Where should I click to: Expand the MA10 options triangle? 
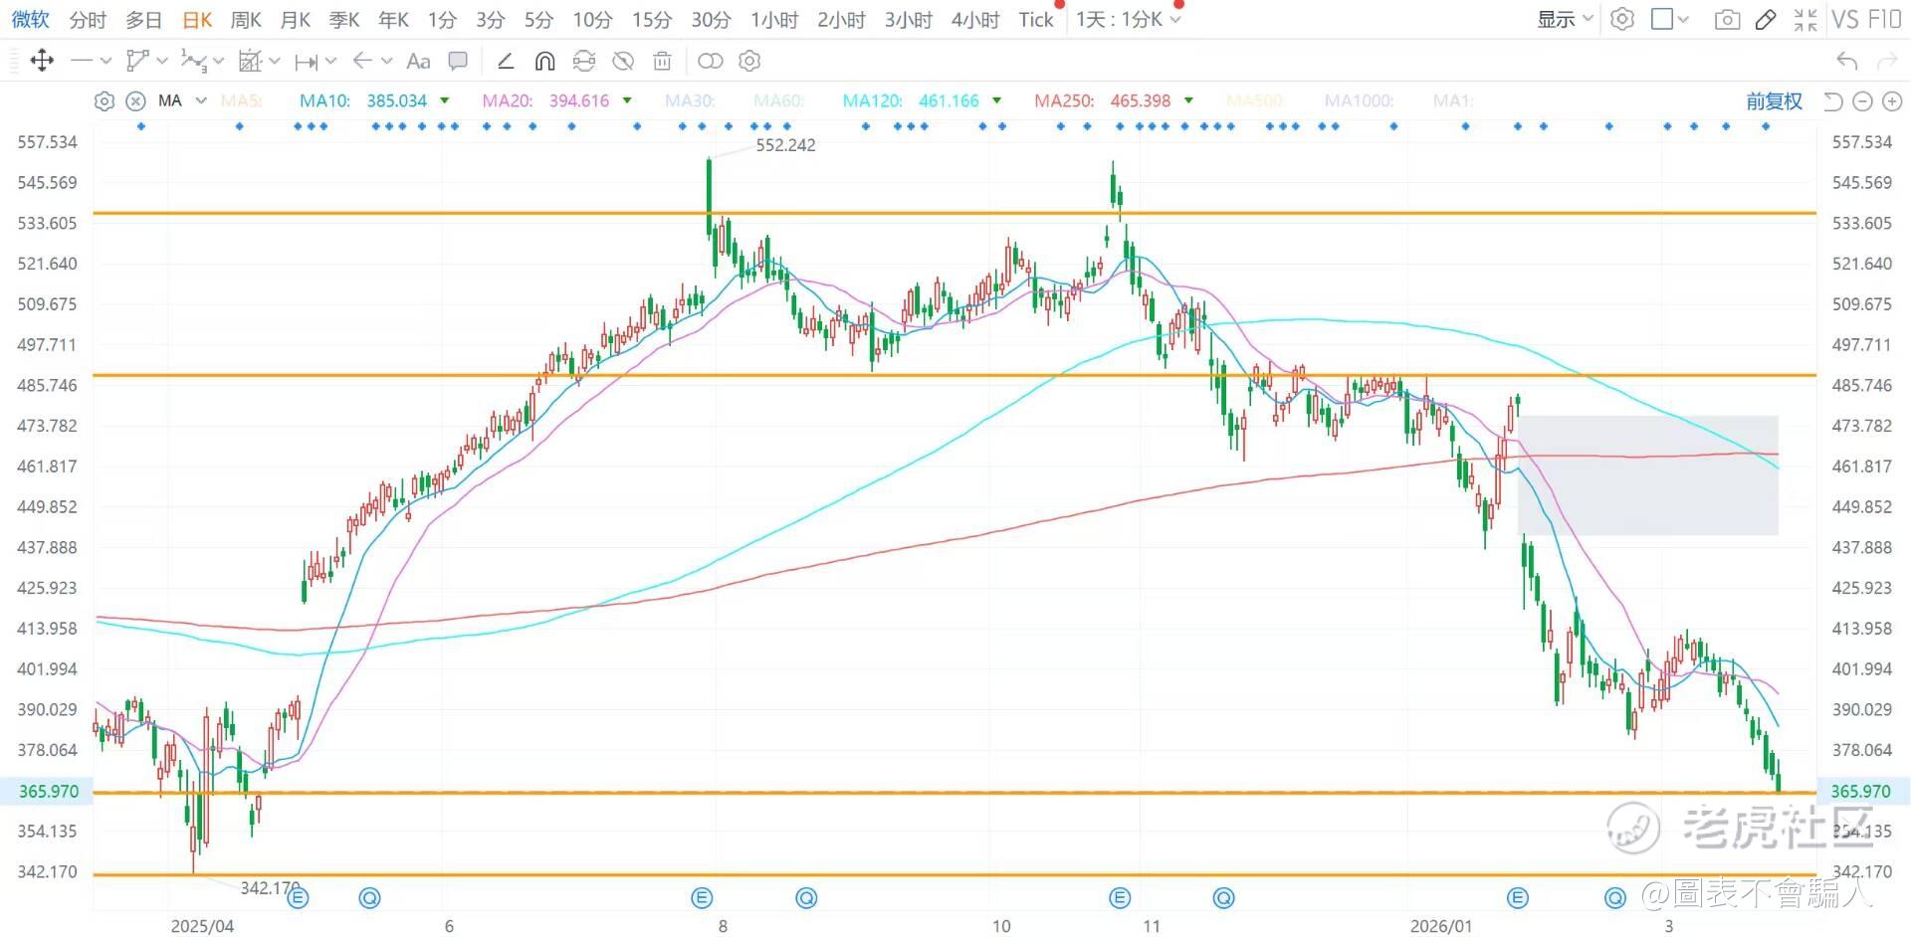(444, 100)
